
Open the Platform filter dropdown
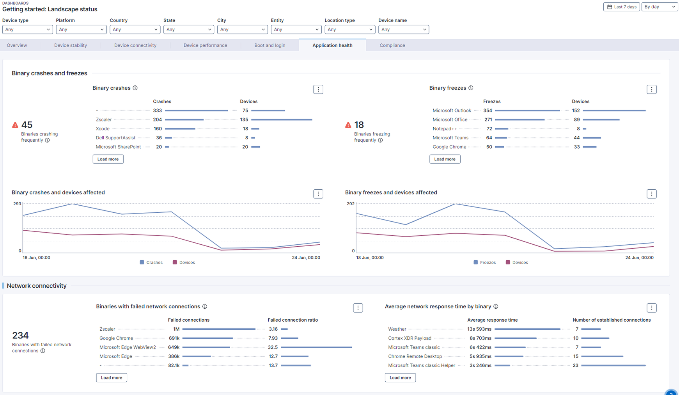click(81, 30)
